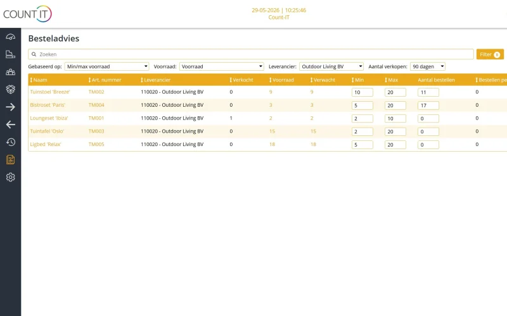Open article number TM003 link
Viewport: 507px width, 316px height.
click(x=96, y=131)
